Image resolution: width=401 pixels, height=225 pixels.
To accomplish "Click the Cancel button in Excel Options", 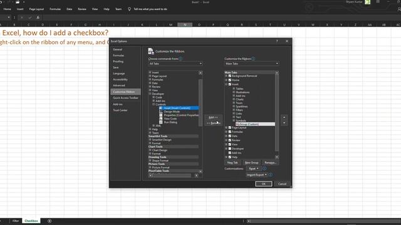I will click(282, 184).
